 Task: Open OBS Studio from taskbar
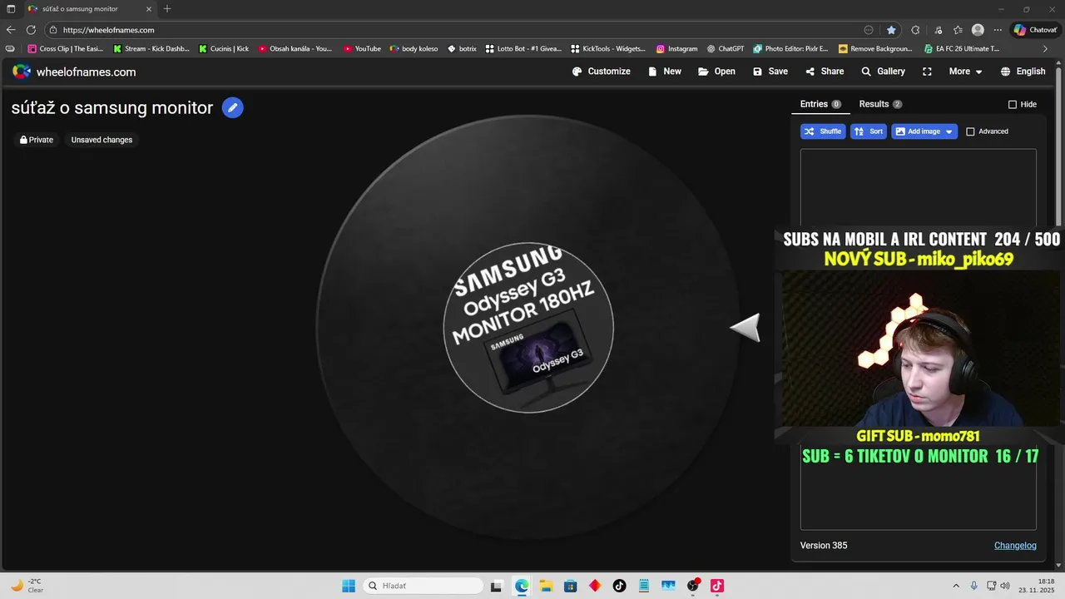point(692,586)
